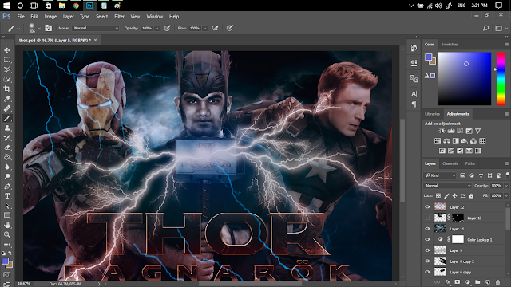
Task: Select the Paint Bucket tool
Action: tap(7, 157)
